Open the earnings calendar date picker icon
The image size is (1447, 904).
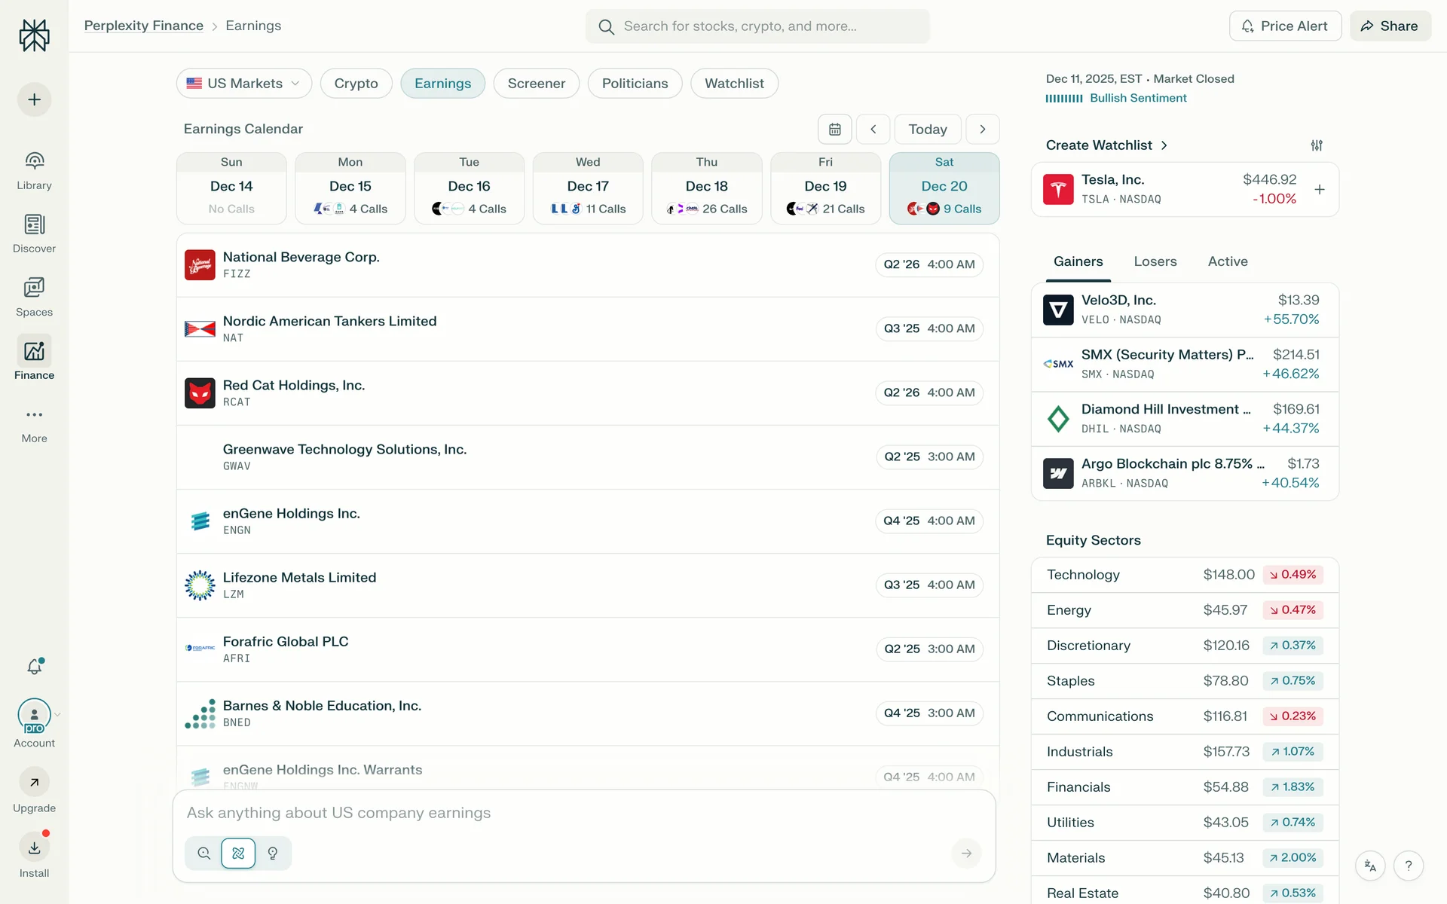834,130
